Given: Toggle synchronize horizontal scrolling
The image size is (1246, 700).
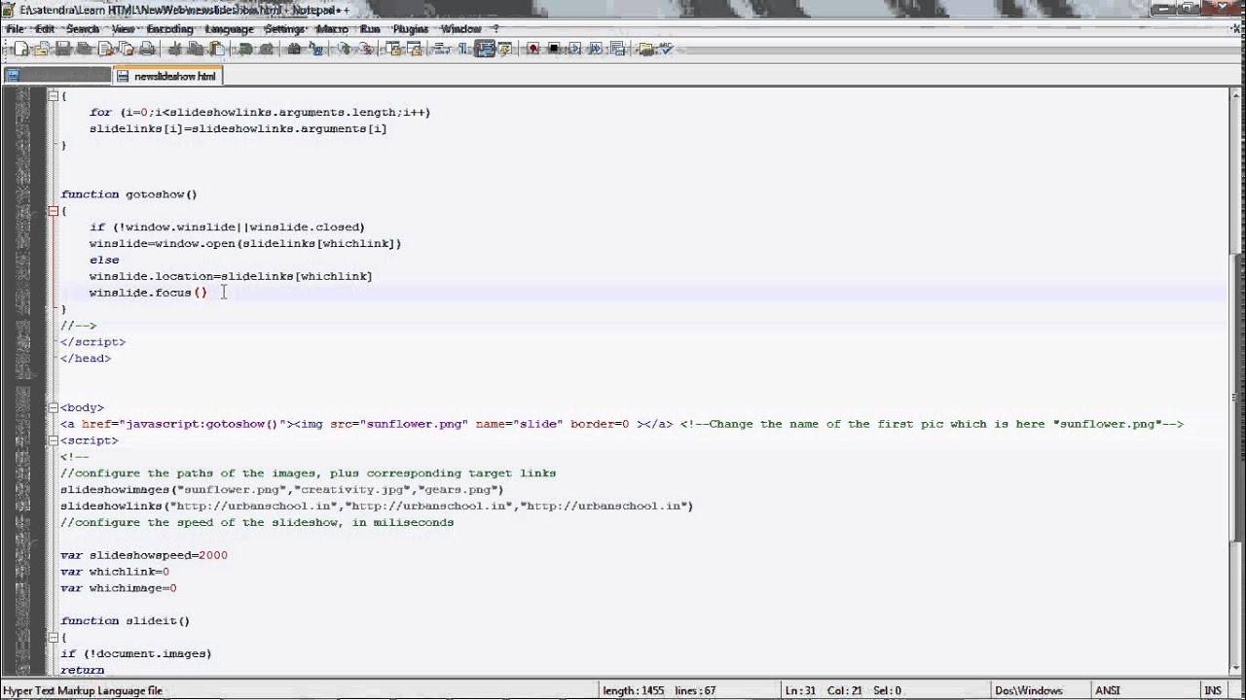Looking at the screenshot, I should (x=414, y=49).
